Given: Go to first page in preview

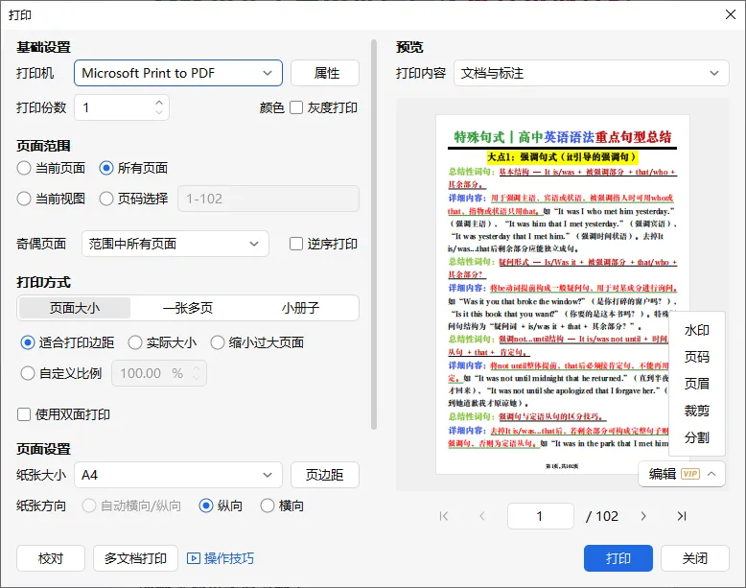Looking at the screenshot, I should (444, 516).
